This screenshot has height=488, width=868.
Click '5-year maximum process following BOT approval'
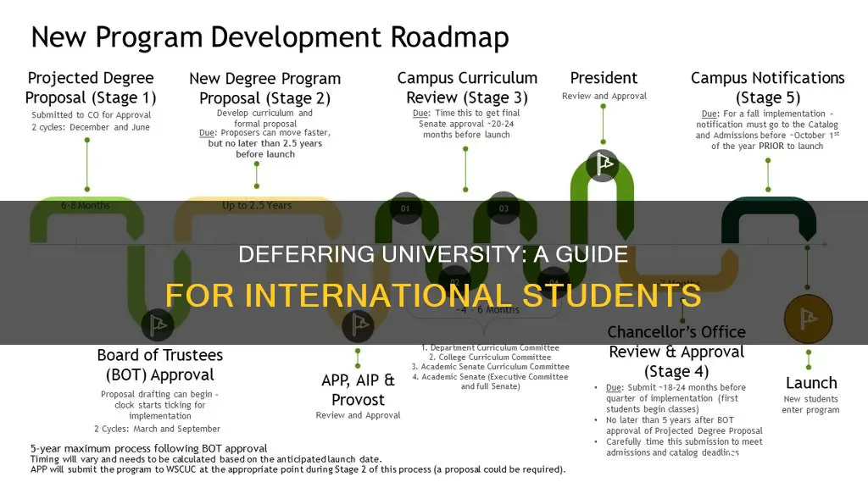click(149, 448)
